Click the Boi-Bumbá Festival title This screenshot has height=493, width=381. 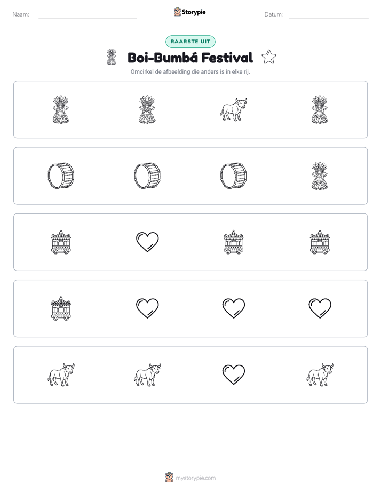[190, 58]
